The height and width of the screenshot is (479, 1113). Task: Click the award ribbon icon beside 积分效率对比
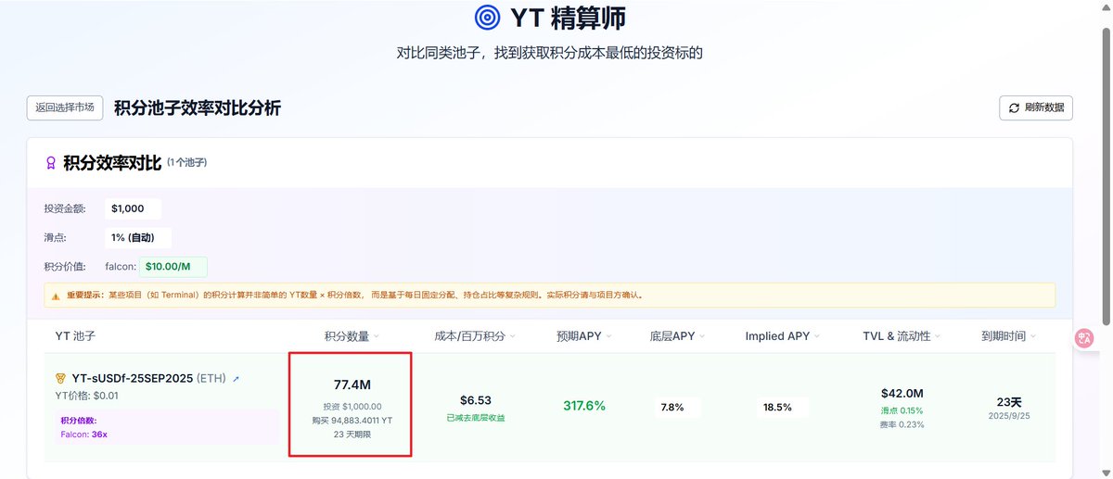[x=51, y=163]
